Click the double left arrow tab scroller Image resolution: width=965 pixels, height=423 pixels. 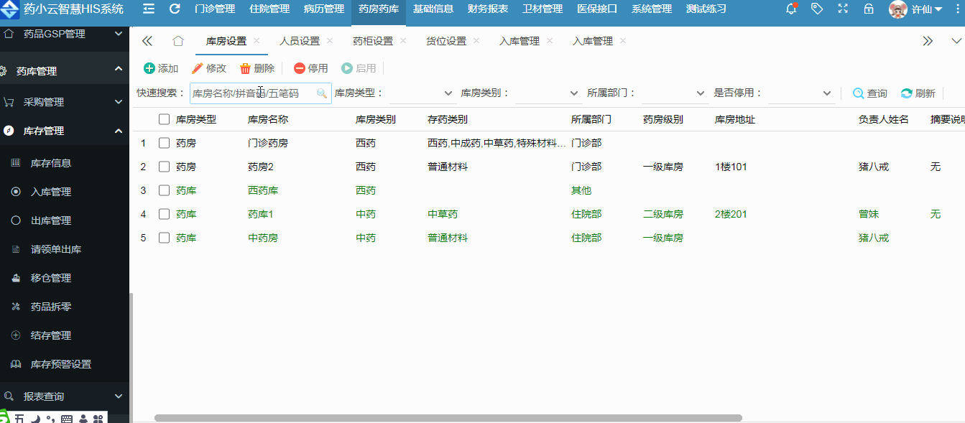[x=147, y=41]
